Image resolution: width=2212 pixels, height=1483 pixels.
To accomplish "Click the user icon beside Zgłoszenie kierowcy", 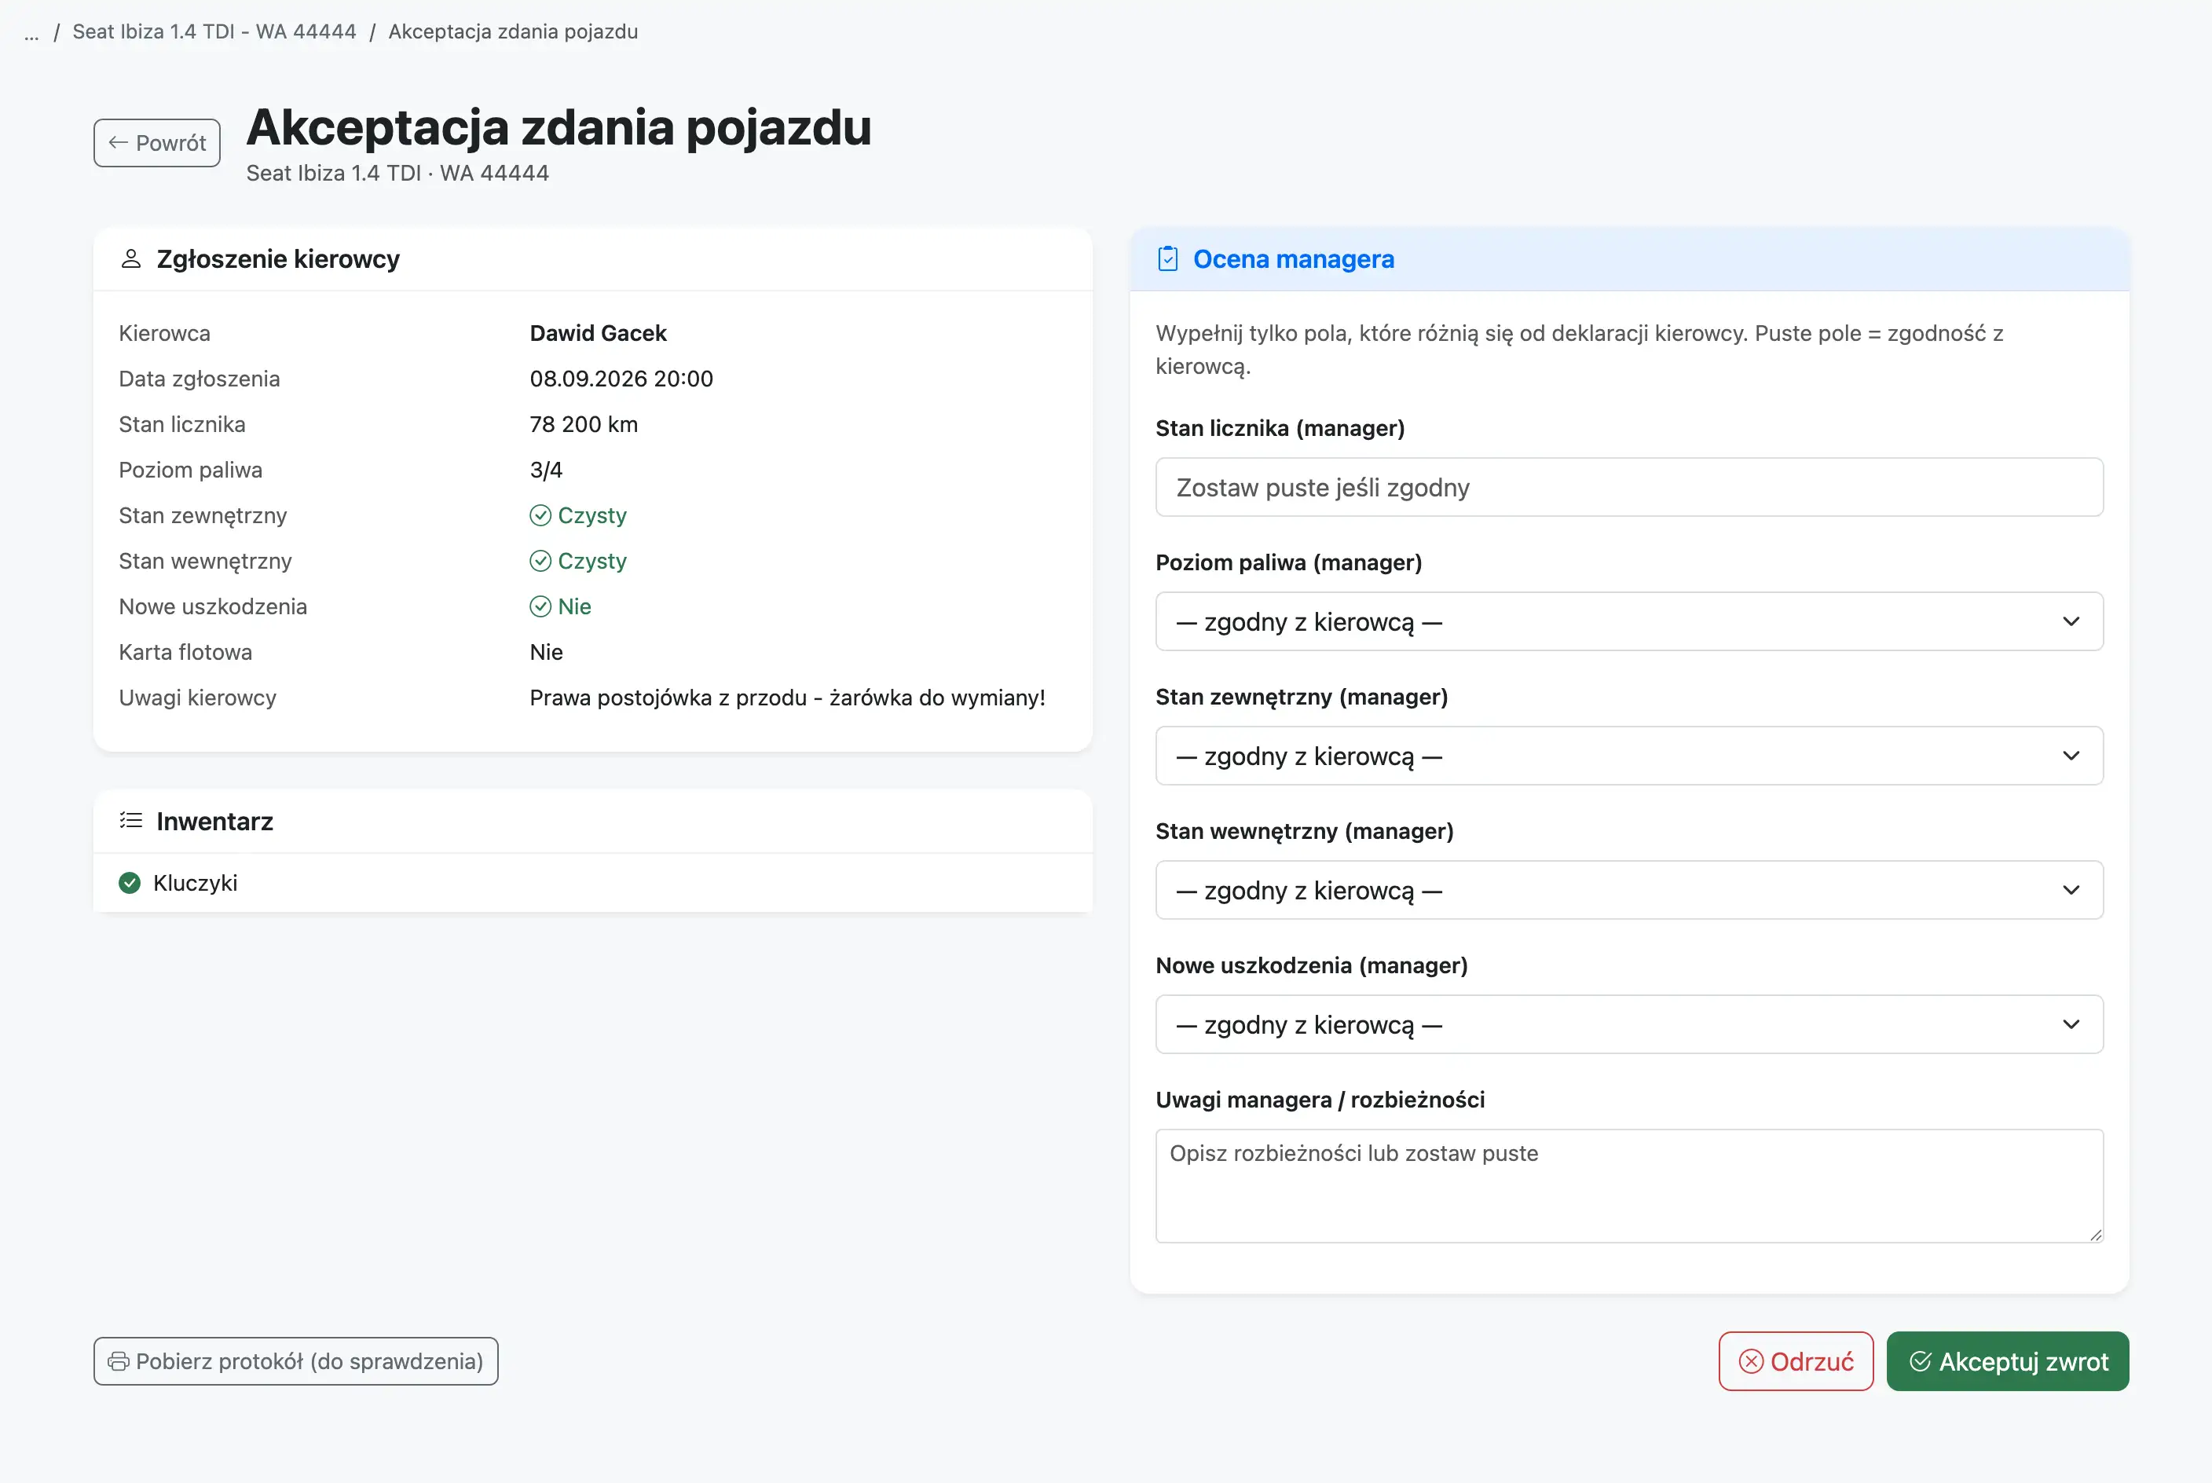I will (x=131, y=259).
